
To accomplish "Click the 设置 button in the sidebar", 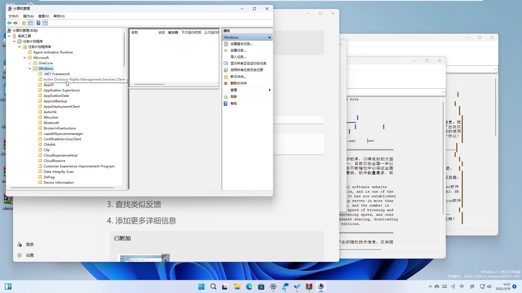I will [x=30, y=255].
